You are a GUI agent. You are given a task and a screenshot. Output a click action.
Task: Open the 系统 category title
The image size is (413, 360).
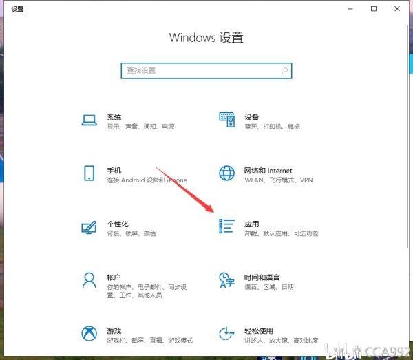click(114, 117)
